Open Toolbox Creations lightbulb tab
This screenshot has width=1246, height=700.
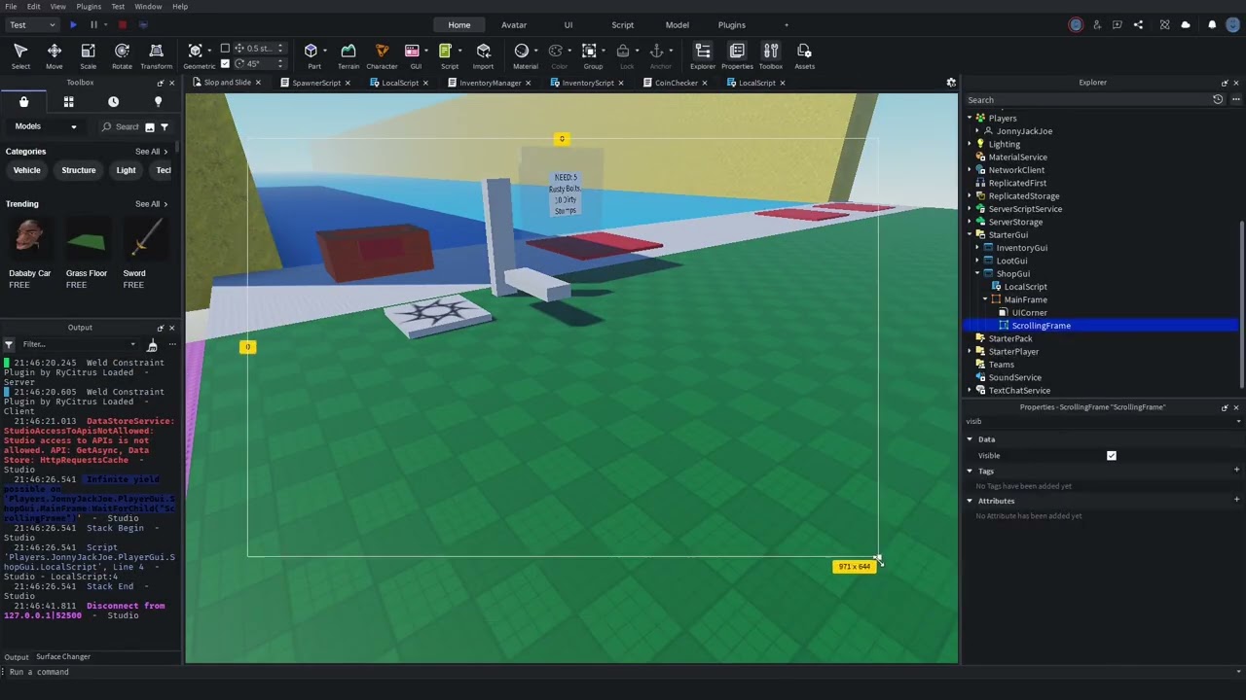[158, 102]
